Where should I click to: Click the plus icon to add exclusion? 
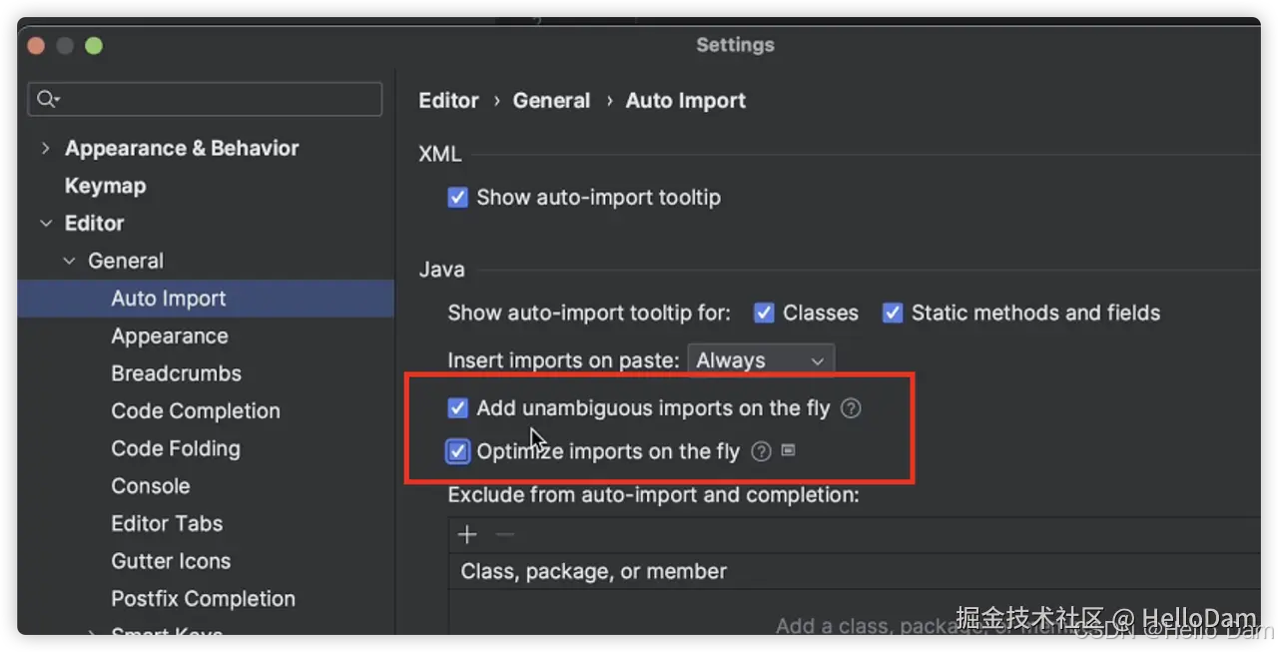pos(467,535)
